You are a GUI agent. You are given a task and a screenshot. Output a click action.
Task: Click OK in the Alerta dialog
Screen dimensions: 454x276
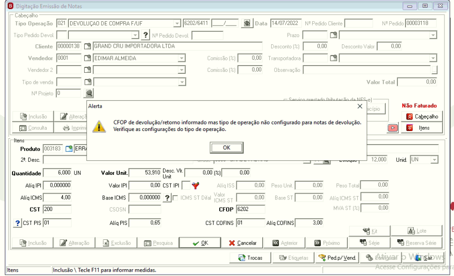[x=227, y=147]
